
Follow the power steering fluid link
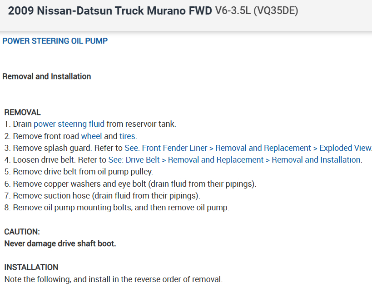69,124
